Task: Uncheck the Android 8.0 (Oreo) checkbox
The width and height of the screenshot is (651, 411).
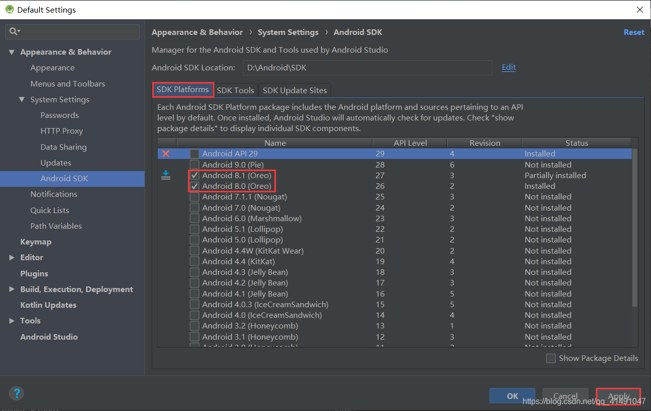Action: click(x=195, y=186)
